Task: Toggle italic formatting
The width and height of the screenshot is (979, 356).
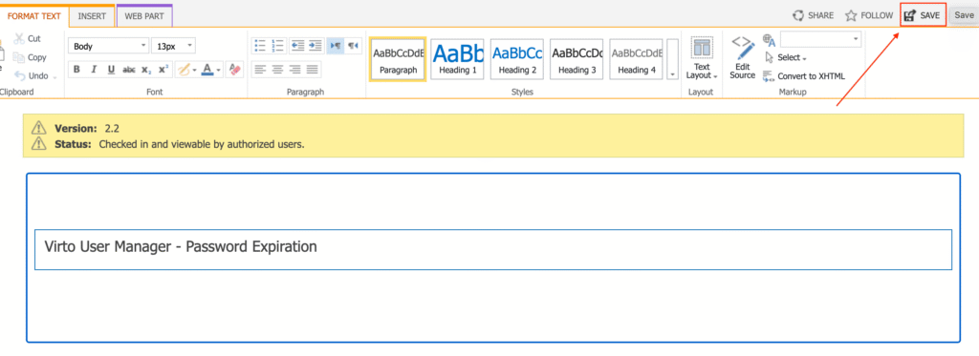Action: 94,70
